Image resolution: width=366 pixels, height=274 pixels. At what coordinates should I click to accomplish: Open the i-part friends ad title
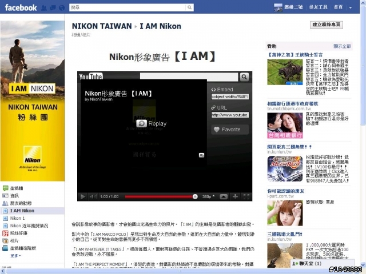coord(286,191)
